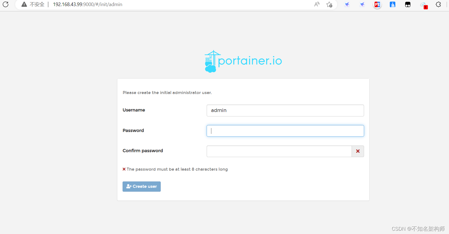Click the not-secure warning triangle icon
The image size is (449, 234).
(24, 4)
